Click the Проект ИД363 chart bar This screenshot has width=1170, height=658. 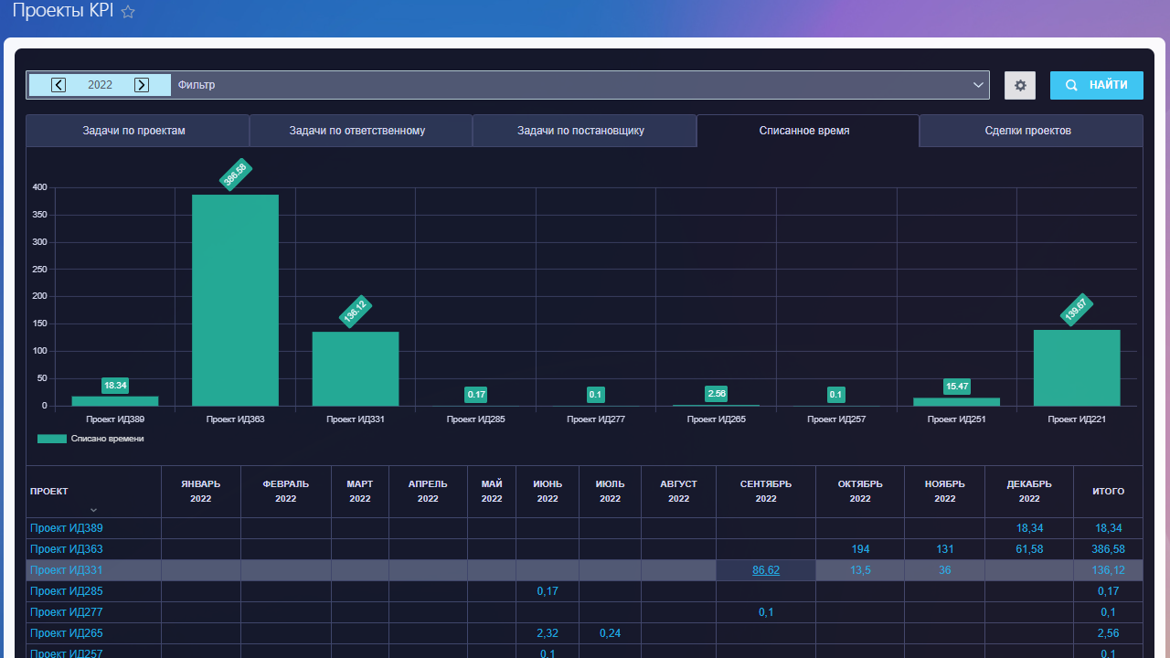(x=235, y=300)
